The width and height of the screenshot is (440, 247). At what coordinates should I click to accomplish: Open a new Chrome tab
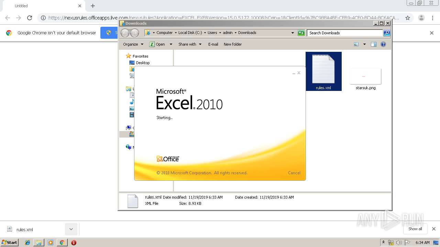(x=93, y=6)
